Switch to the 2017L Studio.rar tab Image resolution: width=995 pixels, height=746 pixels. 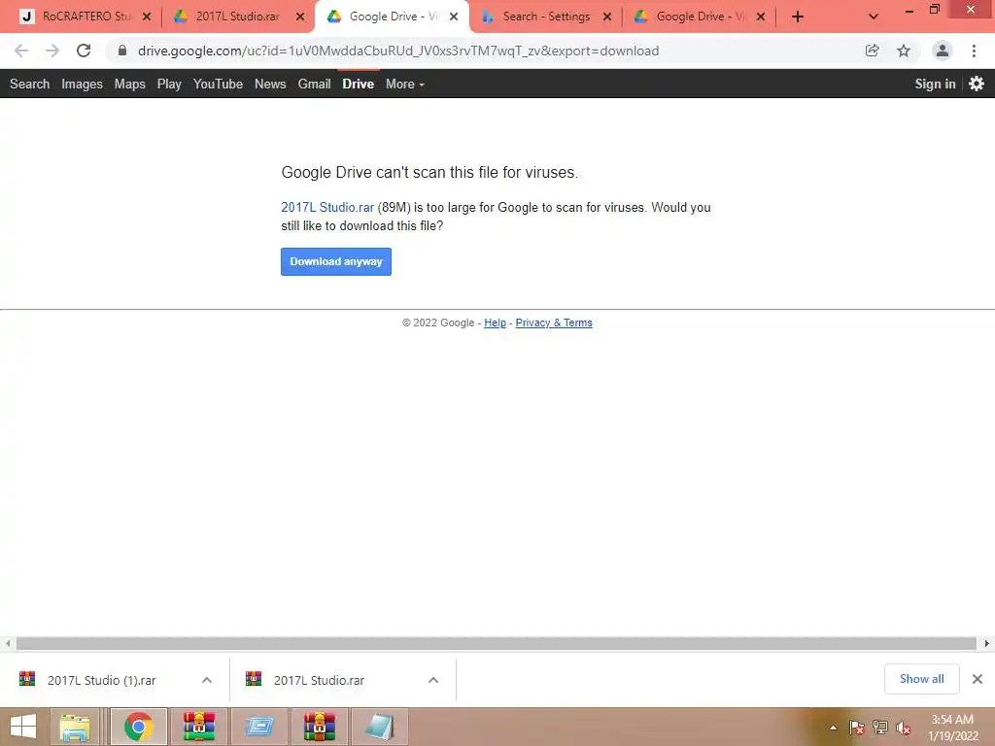tap(238, 17)
